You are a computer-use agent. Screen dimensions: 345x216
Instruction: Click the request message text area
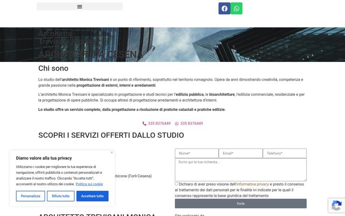point(241,170)
